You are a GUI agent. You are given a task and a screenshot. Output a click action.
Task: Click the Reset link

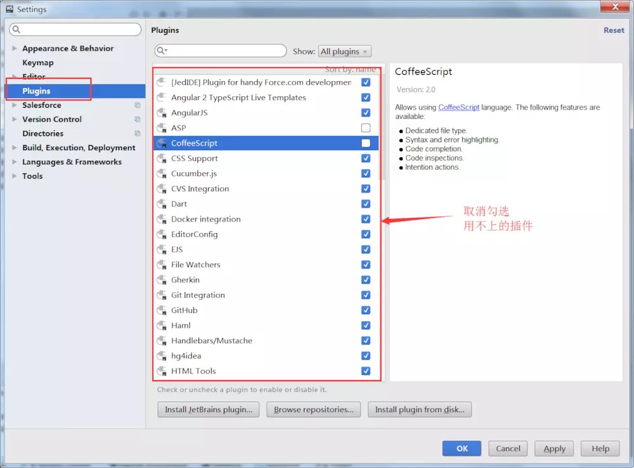click(x=614, y=30)
